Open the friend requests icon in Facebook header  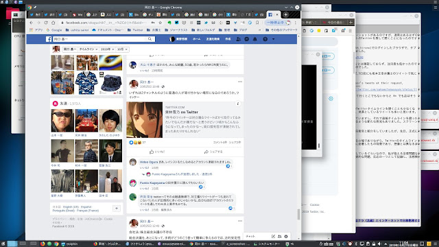tap(238, 39)
